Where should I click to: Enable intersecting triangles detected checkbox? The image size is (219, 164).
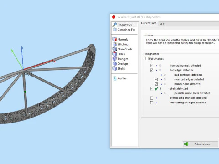click(x=151, y=102)
